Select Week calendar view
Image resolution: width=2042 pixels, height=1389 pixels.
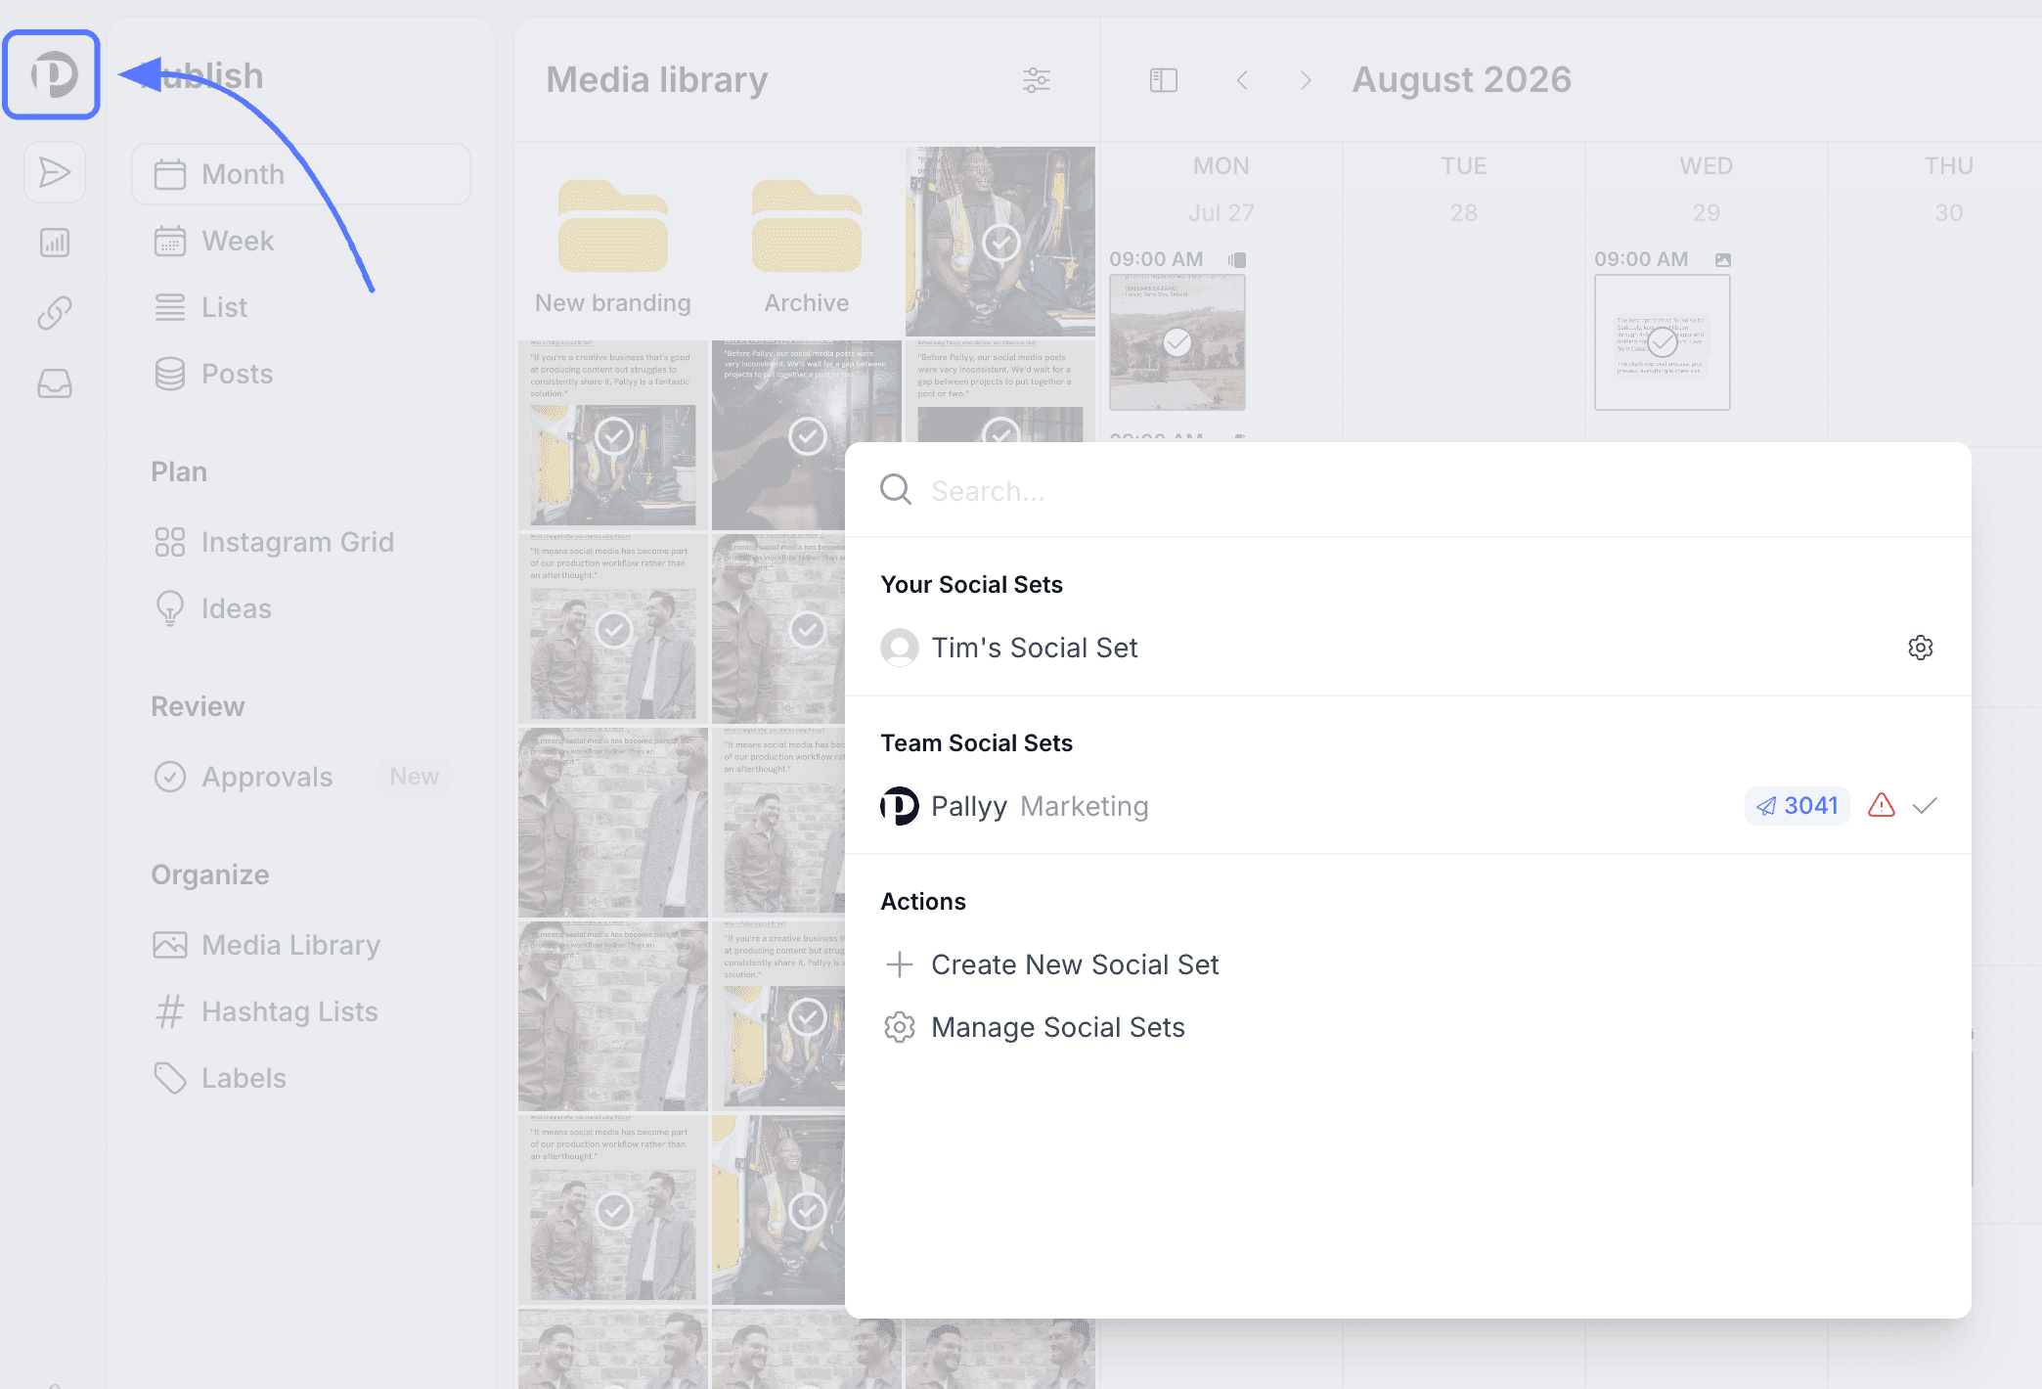point(301,241)
